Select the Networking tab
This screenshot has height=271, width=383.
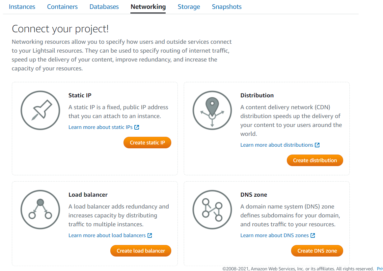148,7
